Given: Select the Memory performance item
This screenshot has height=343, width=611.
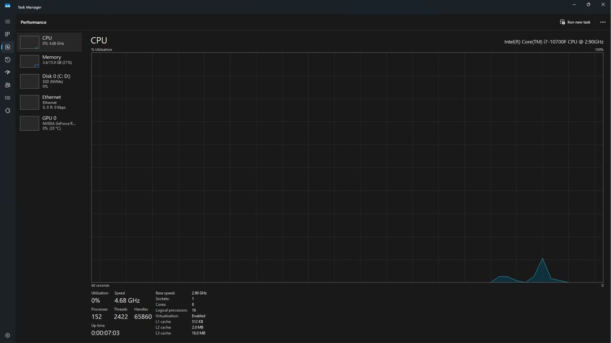Looking at the screenshot, I should click(x=49, y=61).
